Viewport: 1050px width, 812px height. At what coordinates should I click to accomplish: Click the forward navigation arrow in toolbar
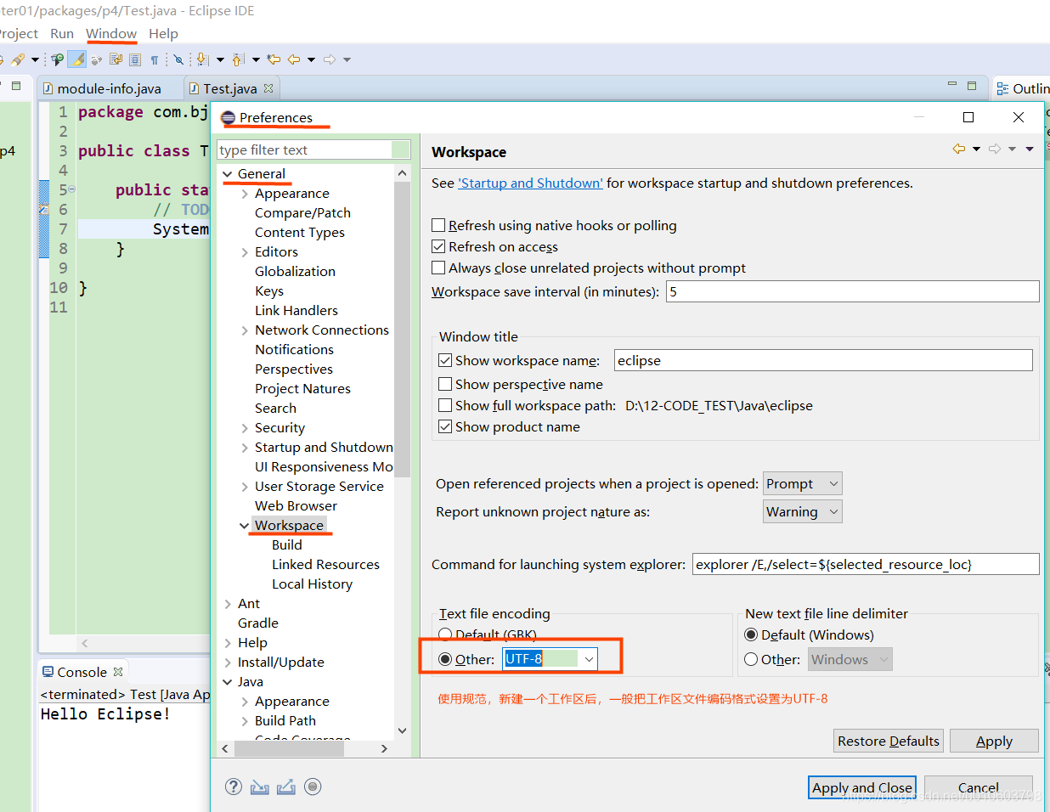click(x=330, y=59)
